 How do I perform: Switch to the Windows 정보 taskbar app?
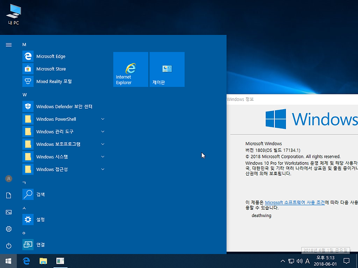[x=60, y=261]
